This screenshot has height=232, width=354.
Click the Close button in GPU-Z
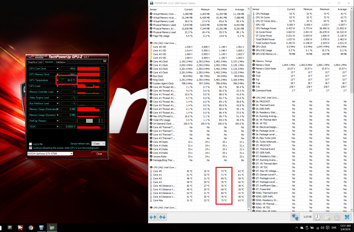pos(99,154)
